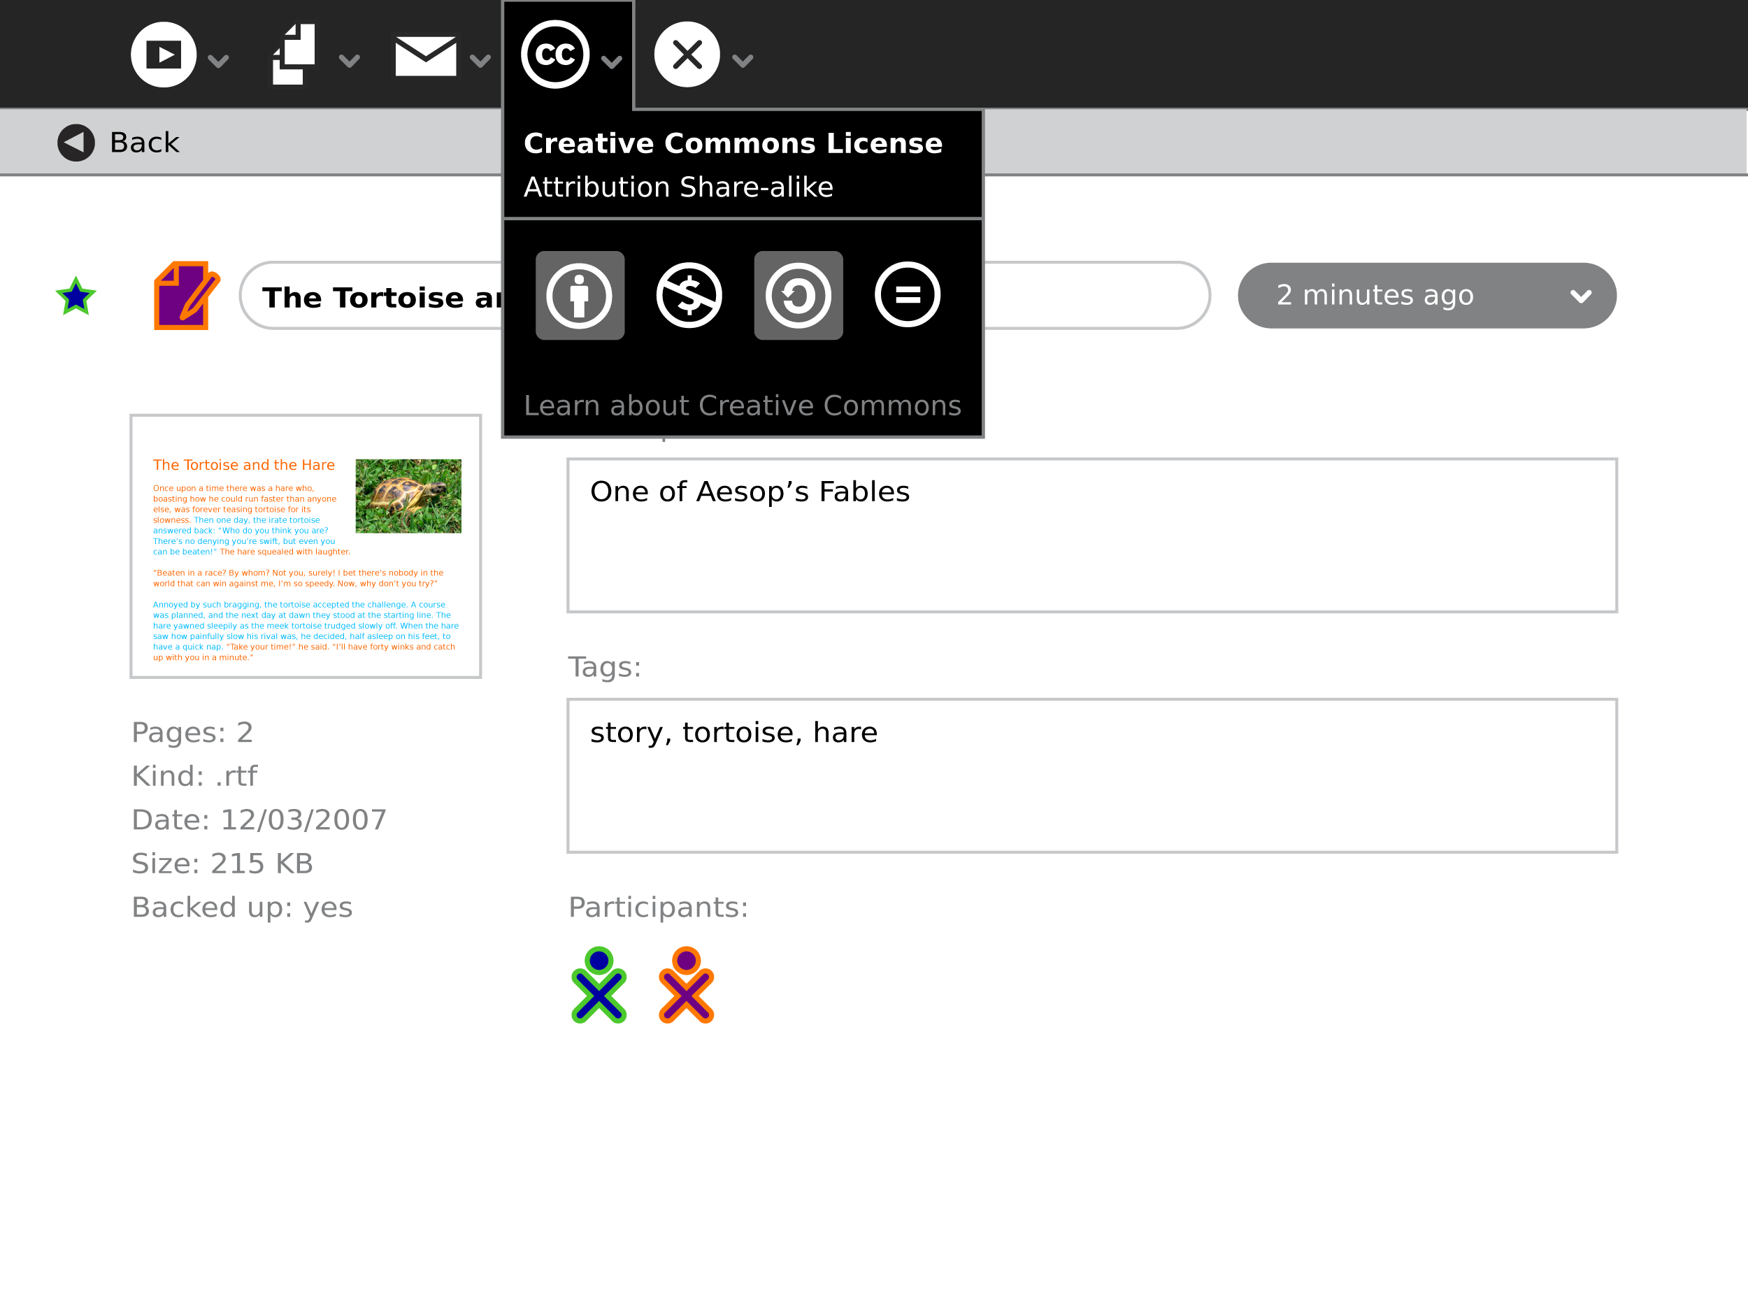Toggle the favorite star for entry

click(x=76, y=296)
